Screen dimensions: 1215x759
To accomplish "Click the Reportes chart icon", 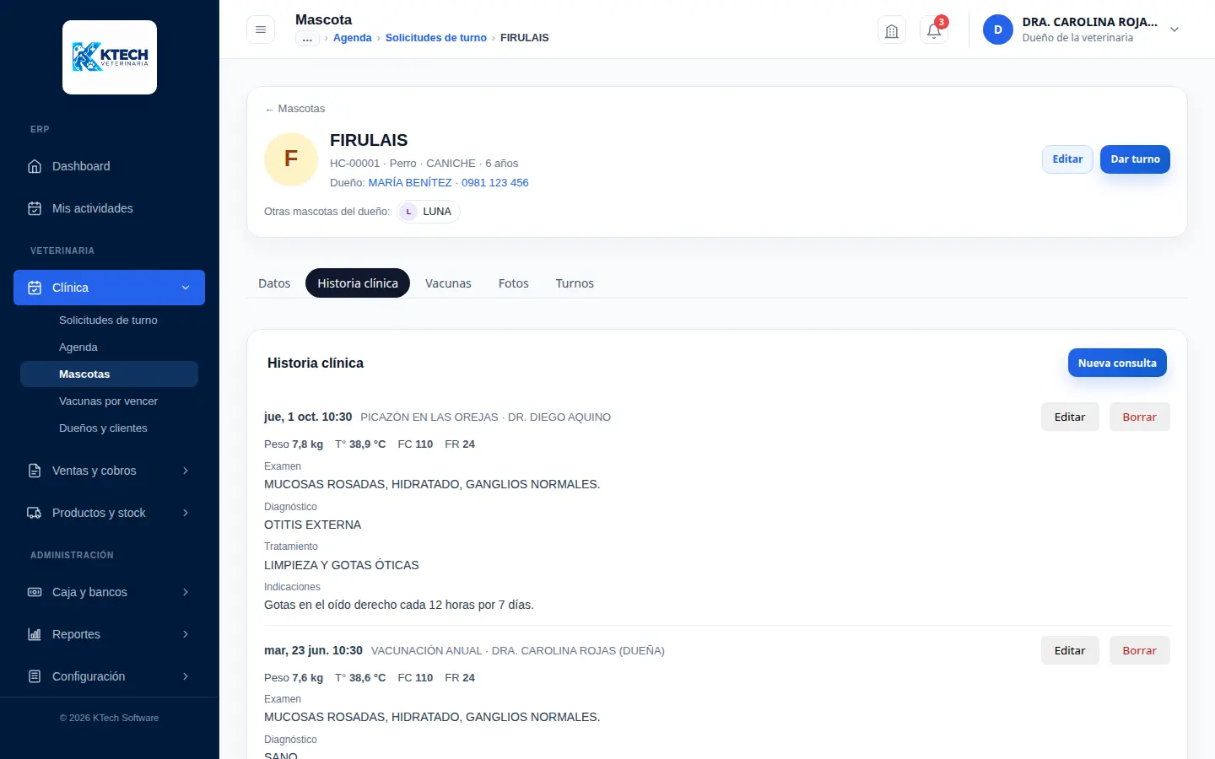I will tap(35, 634).
